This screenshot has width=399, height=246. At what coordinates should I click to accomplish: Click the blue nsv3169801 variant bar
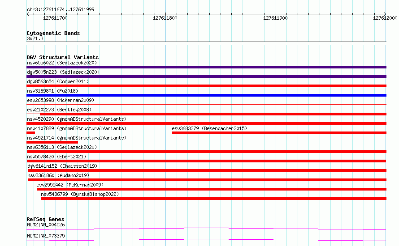tap(206, 95)
